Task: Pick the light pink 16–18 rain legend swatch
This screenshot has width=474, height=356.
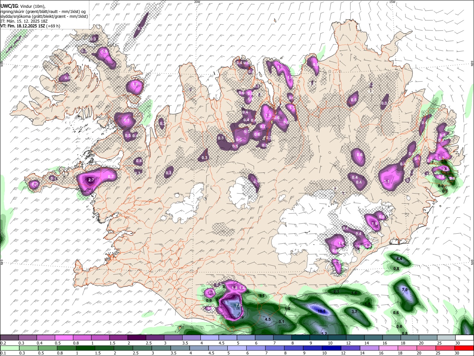Action: pyautogui.click(x=388, y=348)
